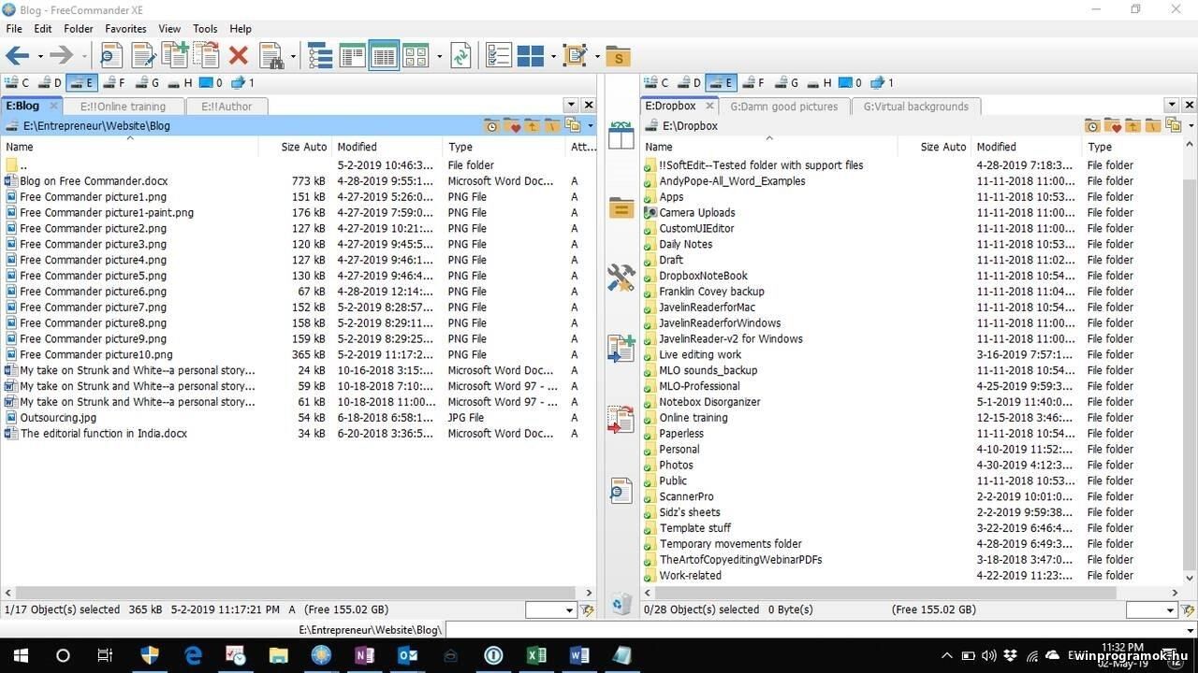Open the panel layout dropdown arrow
The image size is (1198, 673).
[x=552, y=57]
